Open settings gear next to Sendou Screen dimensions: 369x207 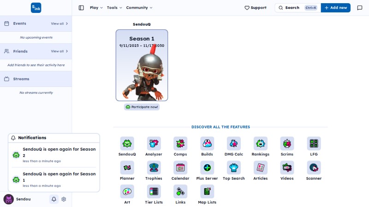64,199
